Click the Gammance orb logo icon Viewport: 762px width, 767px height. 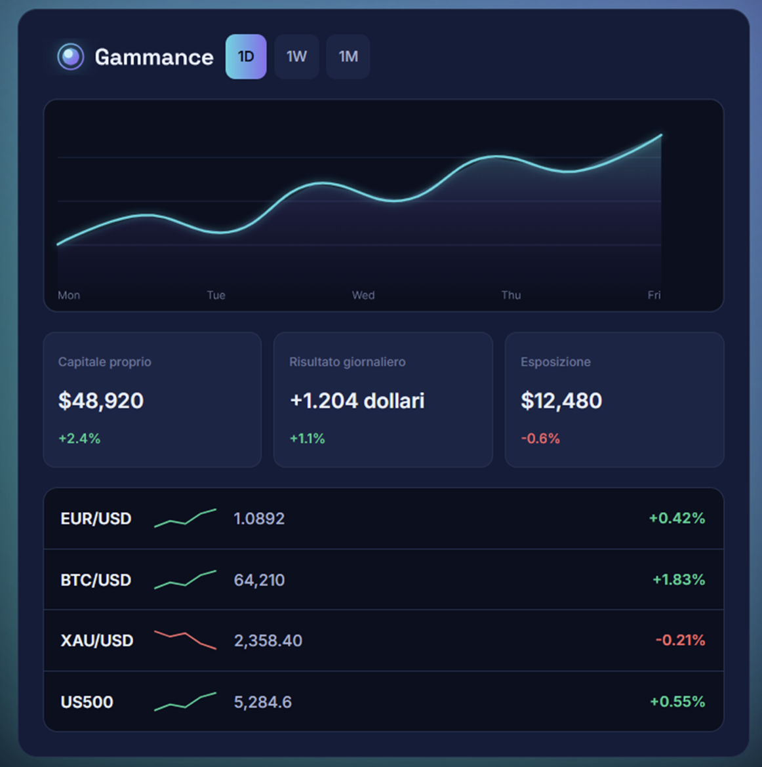coord(70,57)
